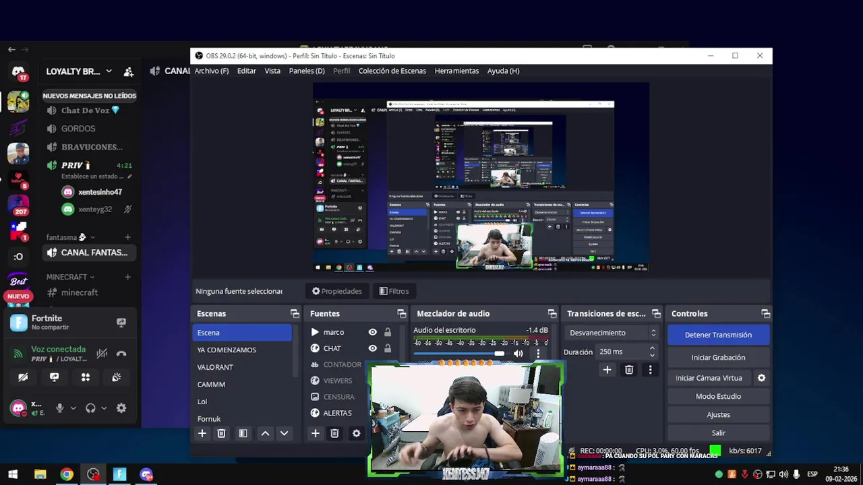Remove the transition with the trash icon
This screenshot has height=485, width=863.
tap(629, 370)
